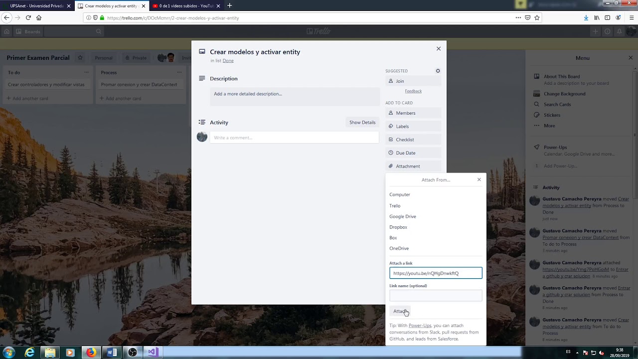Open https://youtu.be/Ymg7PoHGoiM link in activity
This screenshot has width=638, height=359.
576,269
